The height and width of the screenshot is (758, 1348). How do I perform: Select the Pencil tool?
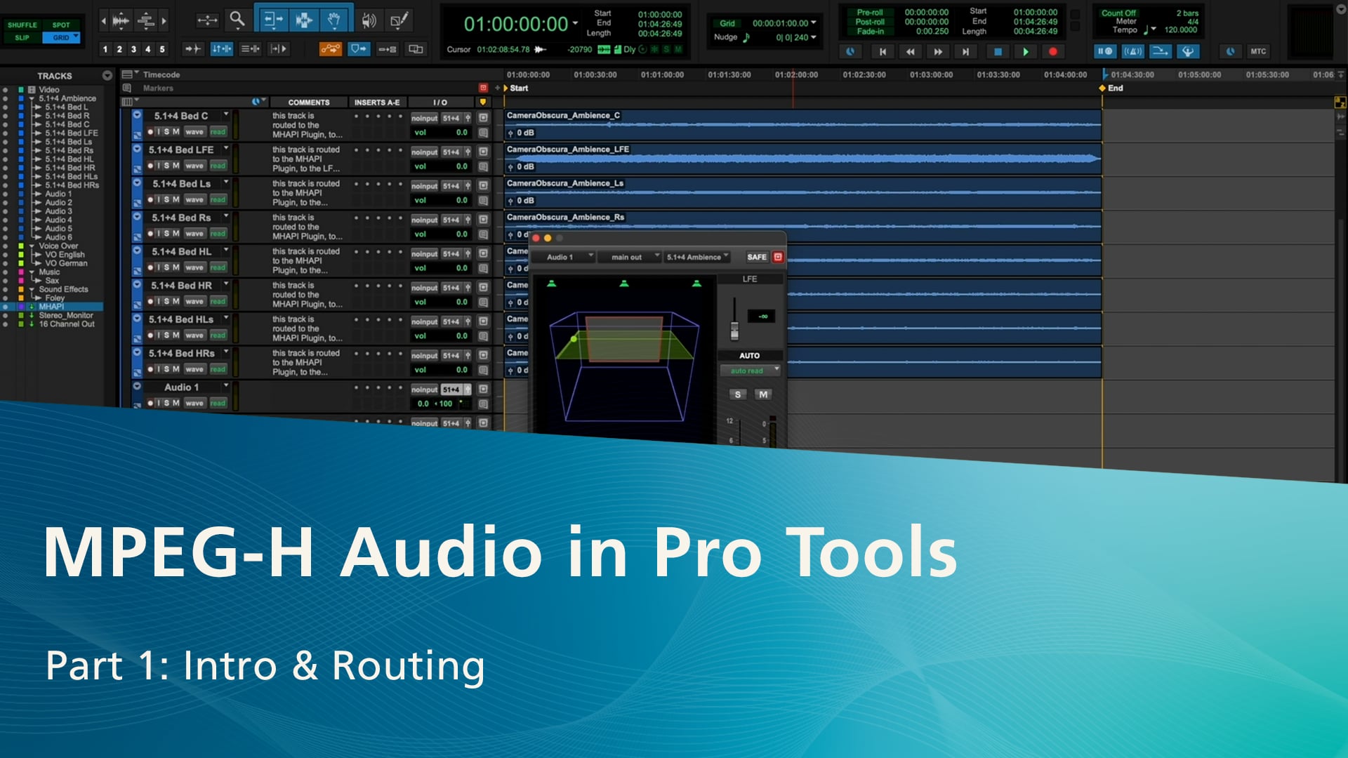pyautogui.click(x=399, y=20)
